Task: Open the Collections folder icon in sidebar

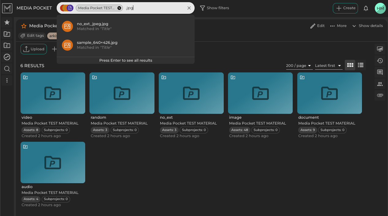Action: tap(7, 45)
